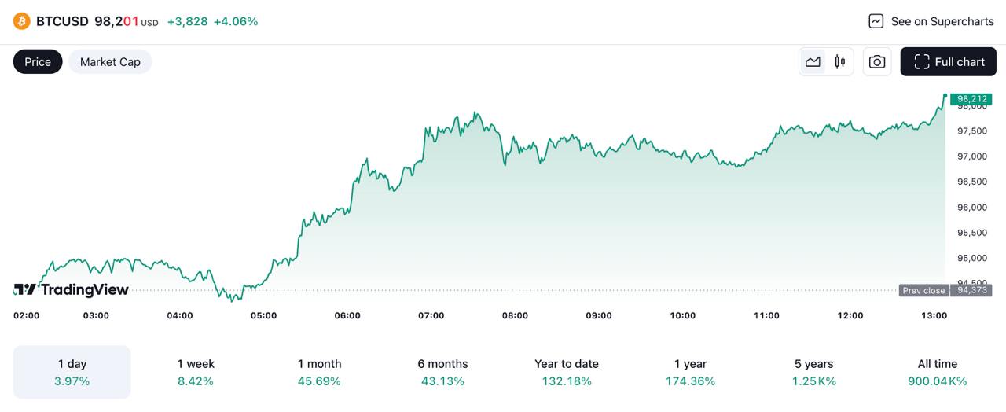Select the Year to date range
1006x412 pixels.
567,372
